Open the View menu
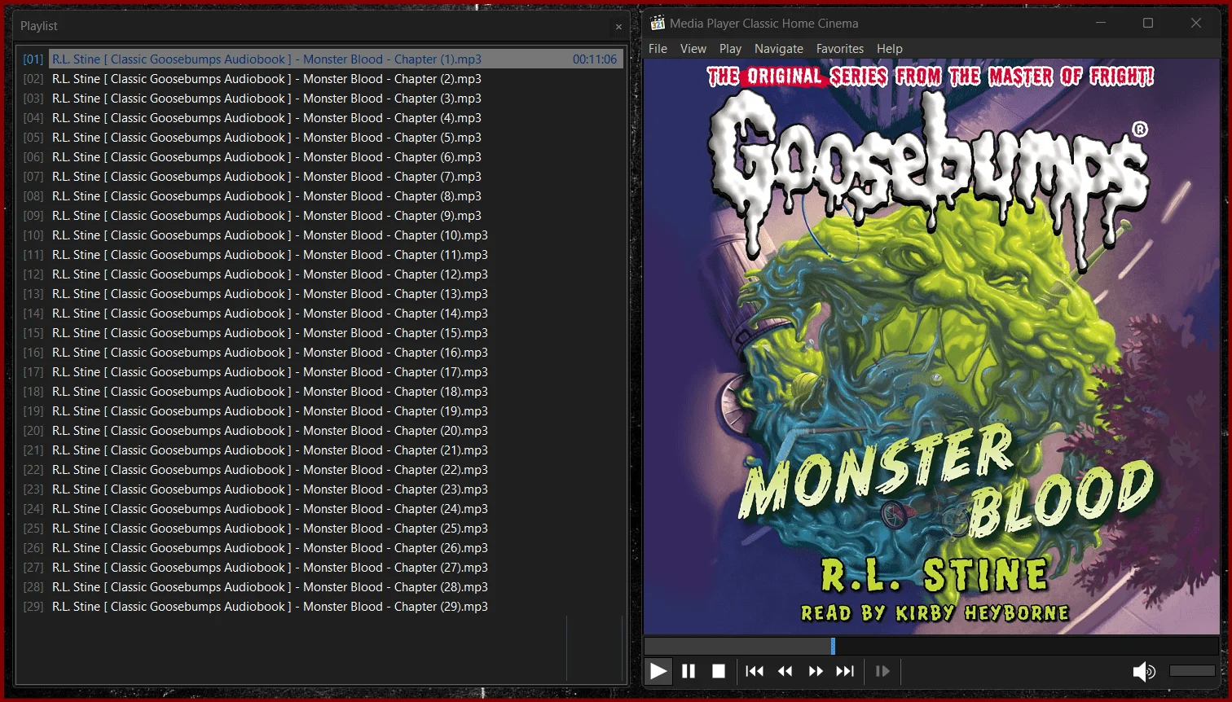 (693, 49)
